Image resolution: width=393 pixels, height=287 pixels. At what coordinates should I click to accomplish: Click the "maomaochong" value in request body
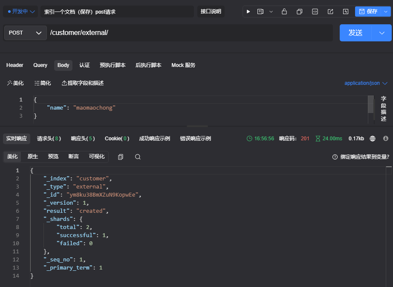[x=94, y=108]
